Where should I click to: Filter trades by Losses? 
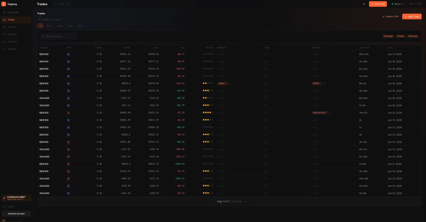[60, 26]
